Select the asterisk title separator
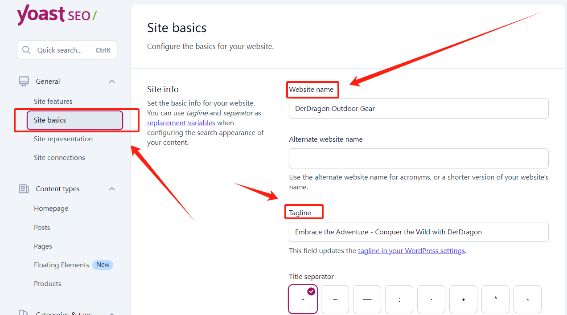 (495, 299)
